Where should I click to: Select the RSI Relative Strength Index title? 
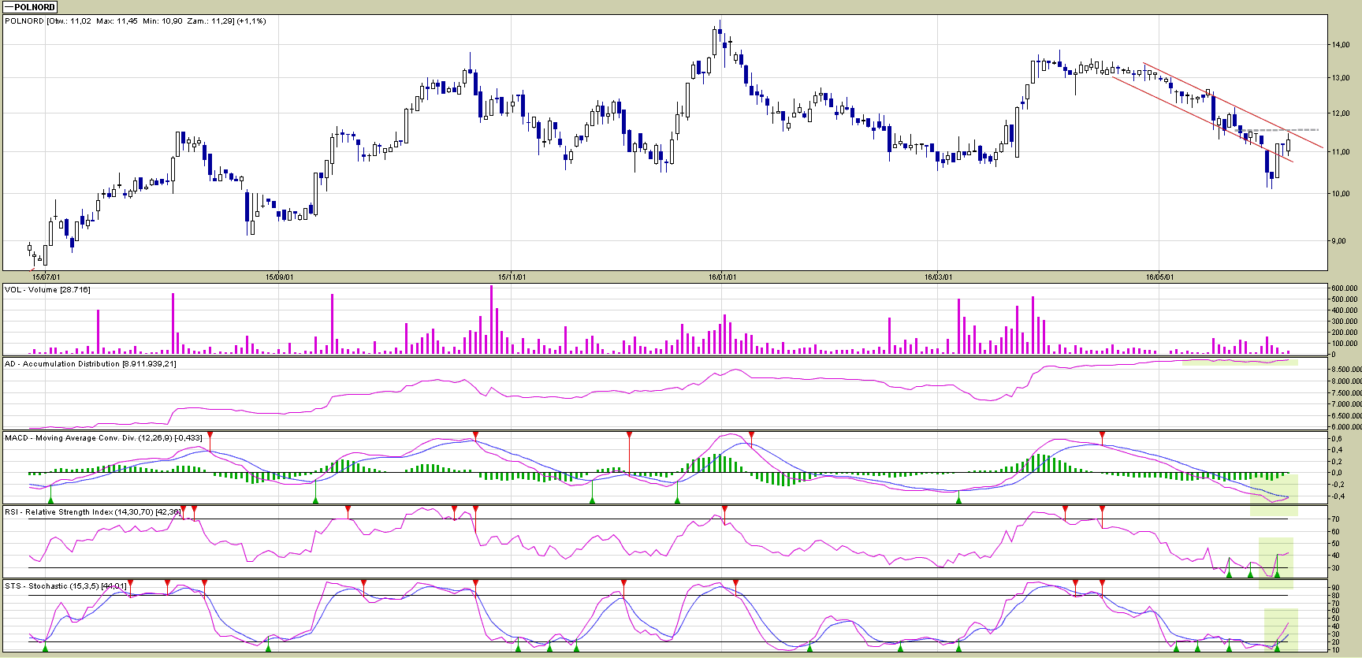pos(93,512)
